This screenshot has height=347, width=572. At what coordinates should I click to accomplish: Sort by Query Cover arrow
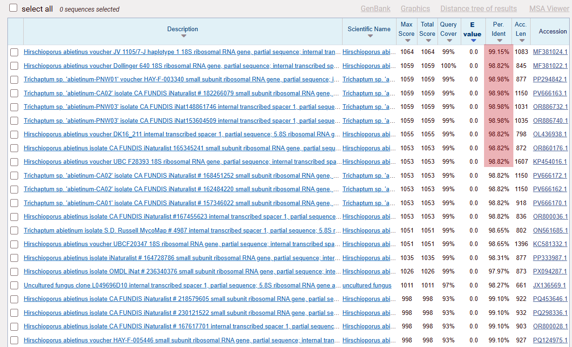click(x=448, y=40)
